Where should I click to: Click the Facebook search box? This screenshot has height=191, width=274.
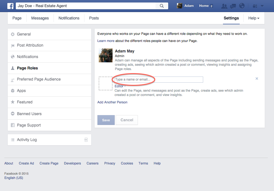86,6
